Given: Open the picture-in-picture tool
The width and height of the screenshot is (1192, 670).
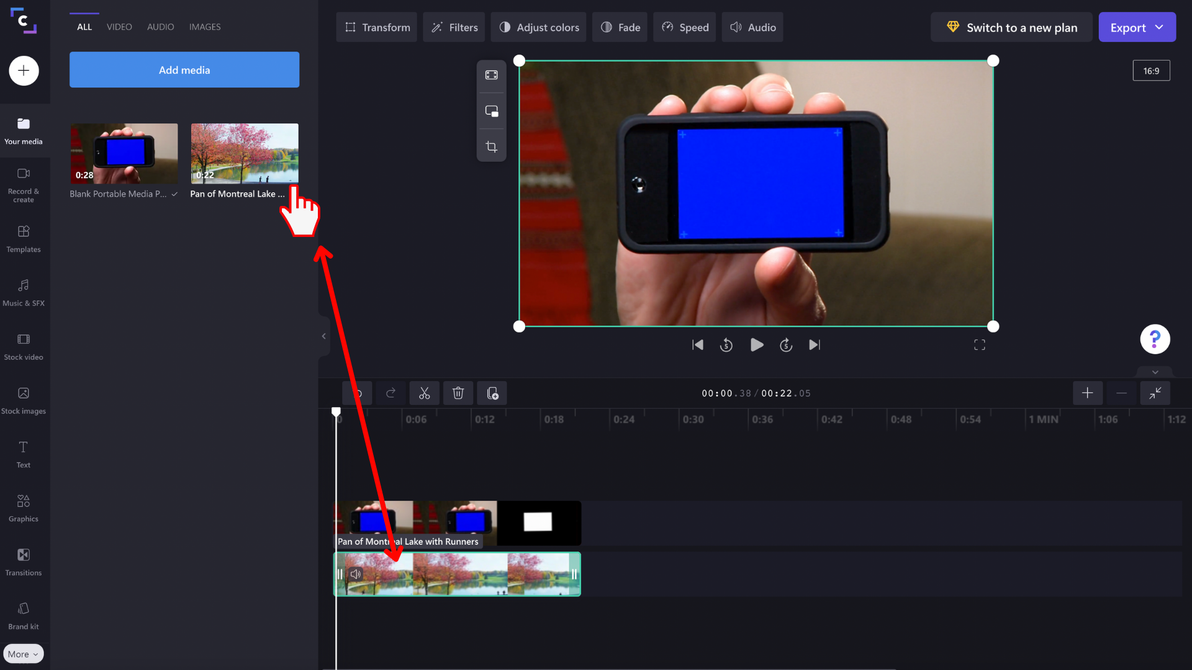Looking at the screenshot, I should tap(491, 110).
